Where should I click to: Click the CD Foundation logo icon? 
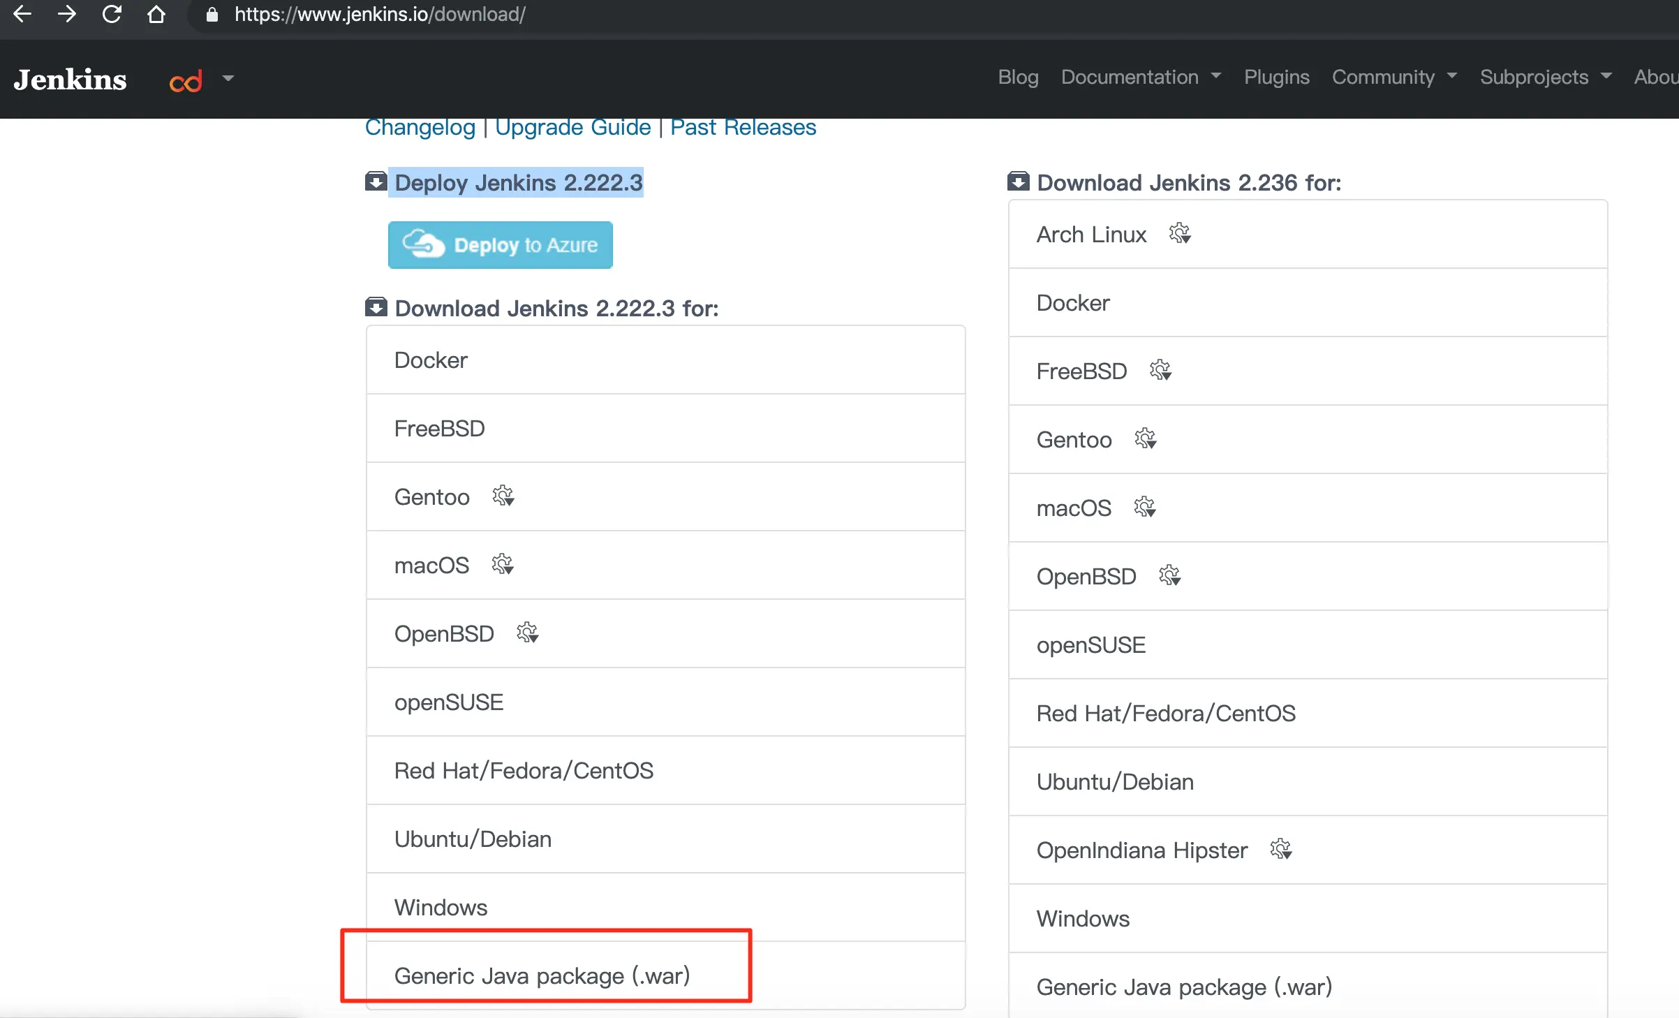tap(186, 81)
